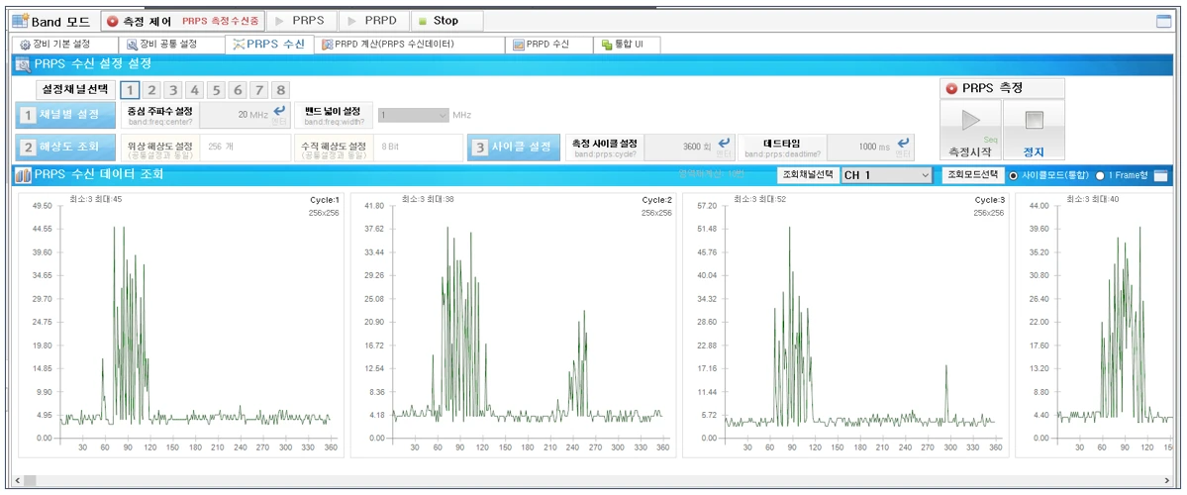Viewport: 1187px width, 495px height.
Task: Select channel 2 in 설정채널선택
Action: pyautogui.click(x=151, y=91)
